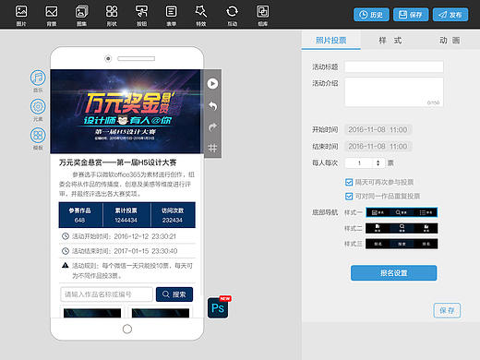Open the four-circle template sidebar icon
Screen dimensions: 480x360
click(x=38, y=136)
